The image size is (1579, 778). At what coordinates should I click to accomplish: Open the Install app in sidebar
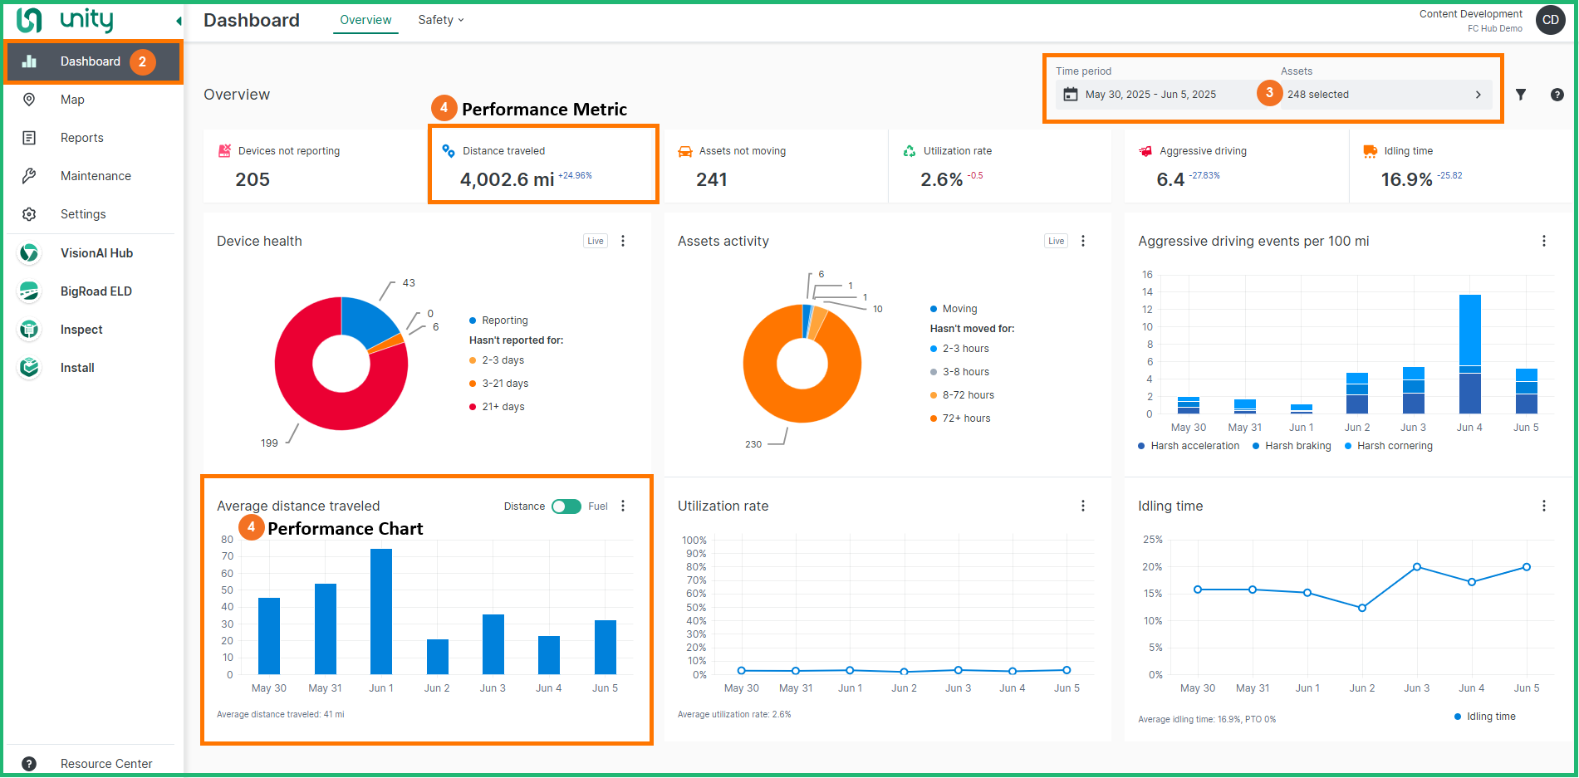[77, 368]
